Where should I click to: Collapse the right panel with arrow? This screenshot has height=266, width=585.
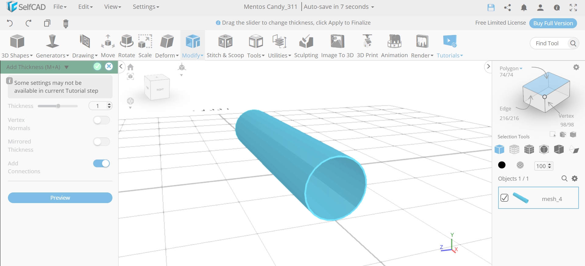[x=488, y=66]
